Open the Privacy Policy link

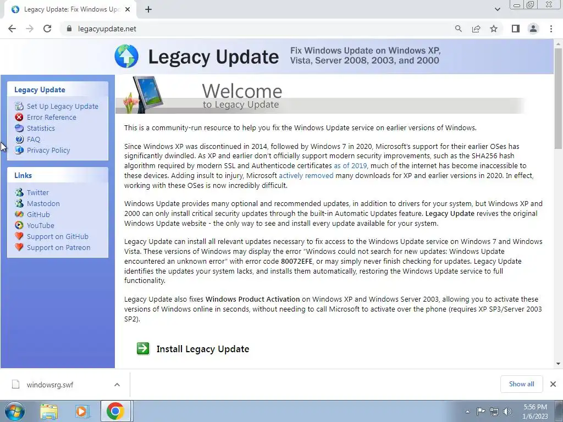(48, 151)
